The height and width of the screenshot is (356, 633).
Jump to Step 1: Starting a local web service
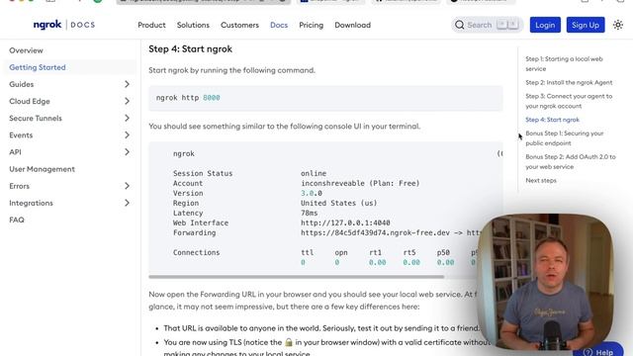pyautogui.click(x=564, y=63)
